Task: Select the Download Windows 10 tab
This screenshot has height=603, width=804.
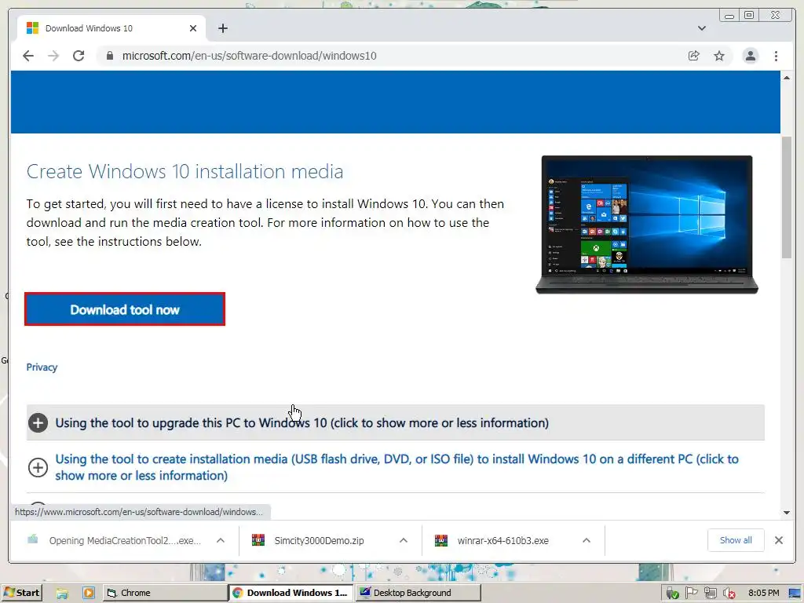Action: coord(111,28)
